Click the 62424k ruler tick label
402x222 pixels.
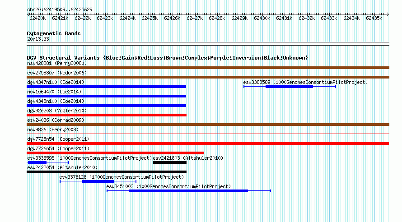coord(127,18)
